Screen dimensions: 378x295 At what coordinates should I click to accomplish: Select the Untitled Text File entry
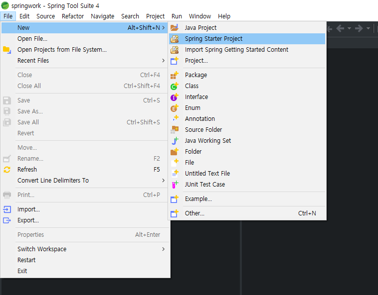click(x=247, y=174)
